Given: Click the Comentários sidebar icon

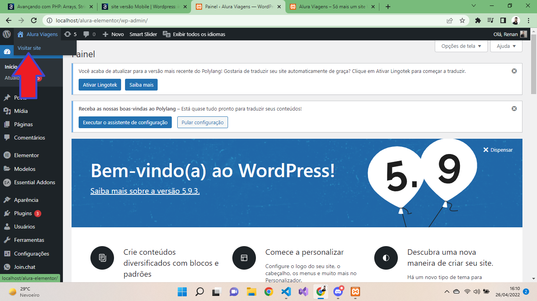Looking at the screenshot, I should (x=7, y=138).
